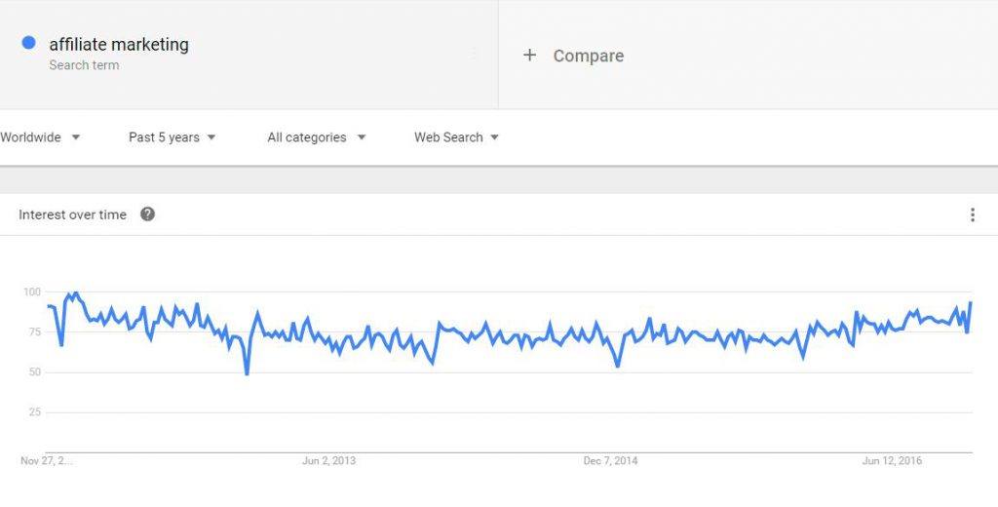The height and width of the screenshot is (507, 998).
Task: Click the plus icon next to Compare
Action: click(x=529, y=56)
